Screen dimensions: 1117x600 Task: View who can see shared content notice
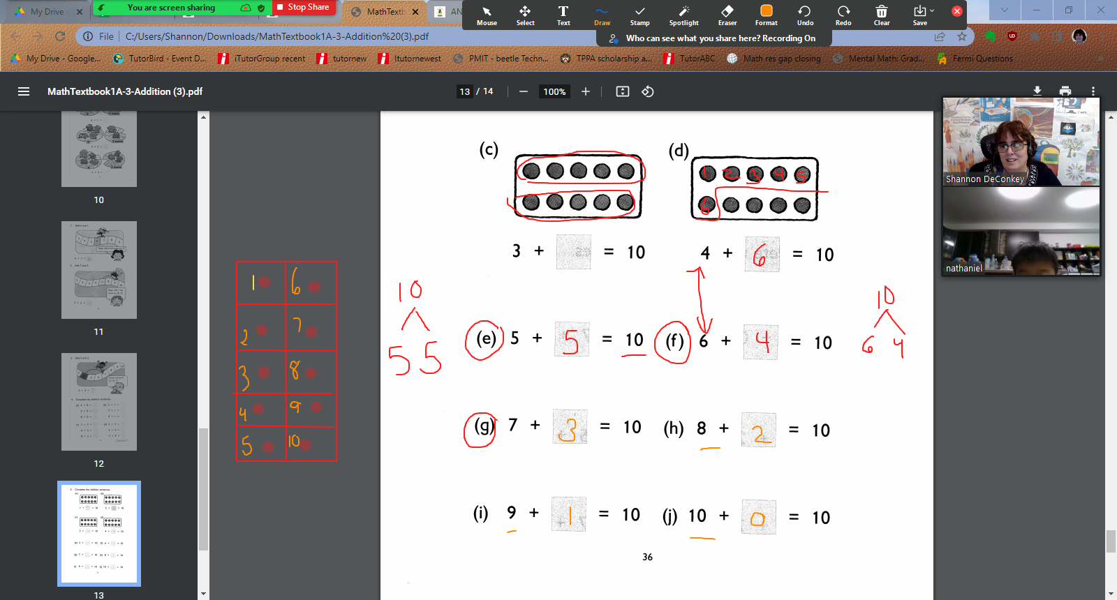(x=713, y=38)
